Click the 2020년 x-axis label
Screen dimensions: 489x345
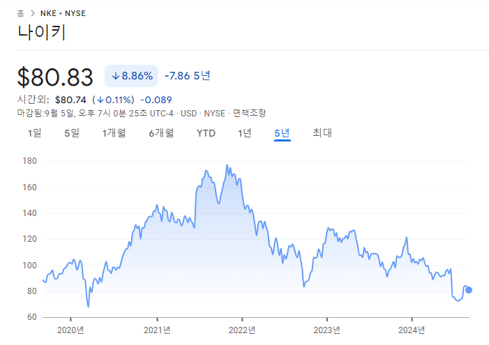point(70,330)
